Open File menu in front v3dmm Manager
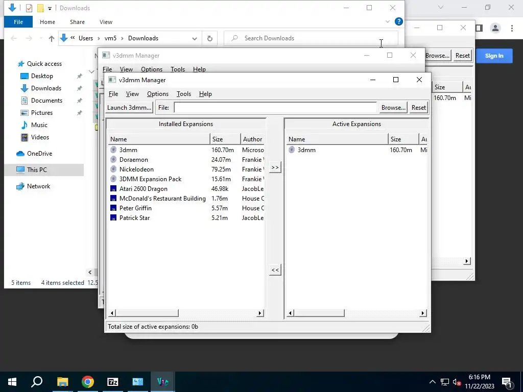Viewport: 523px width, 392px height. 113,94
